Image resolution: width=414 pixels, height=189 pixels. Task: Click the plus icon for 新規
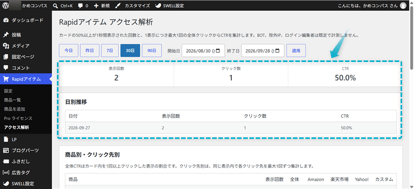(x=96, y=6)
